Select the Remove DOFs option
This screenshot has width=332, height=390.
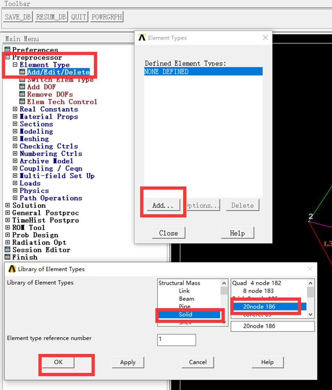(50, 94)
